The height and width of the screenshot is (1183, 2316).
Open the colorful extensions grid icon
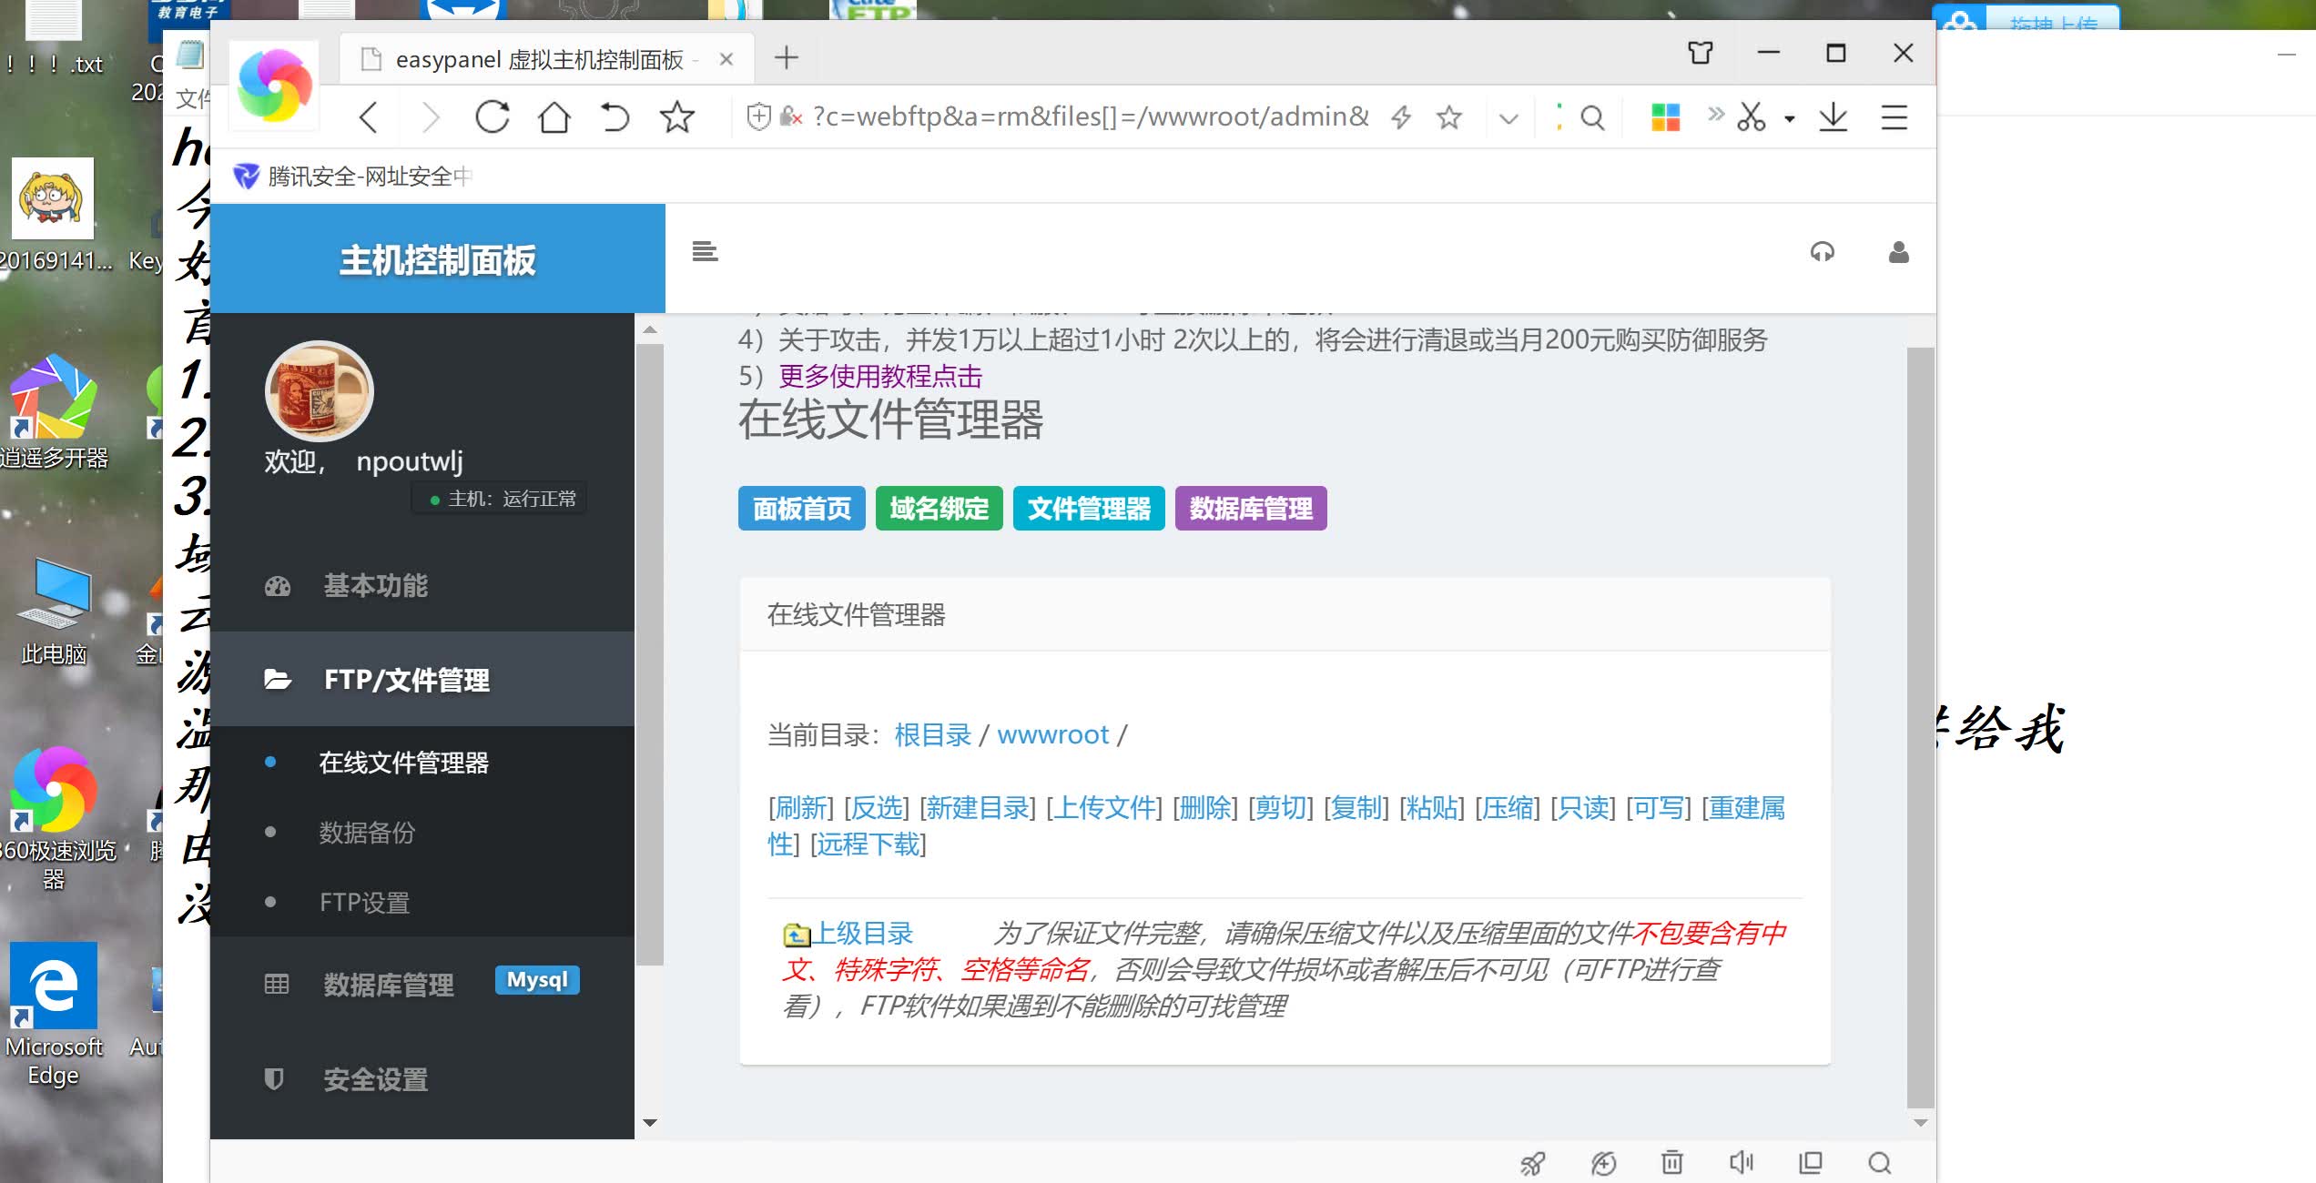coord(1665,117)
